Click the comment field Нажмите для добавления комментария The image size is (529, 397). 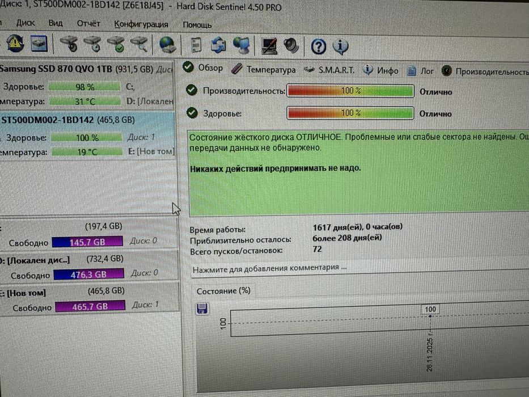(360, 268)
